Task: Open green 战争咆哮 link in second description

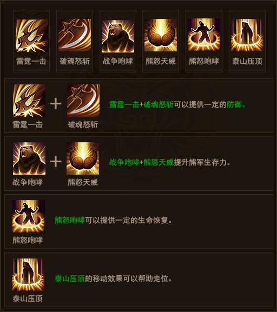Action: click(x=124, y=162)
